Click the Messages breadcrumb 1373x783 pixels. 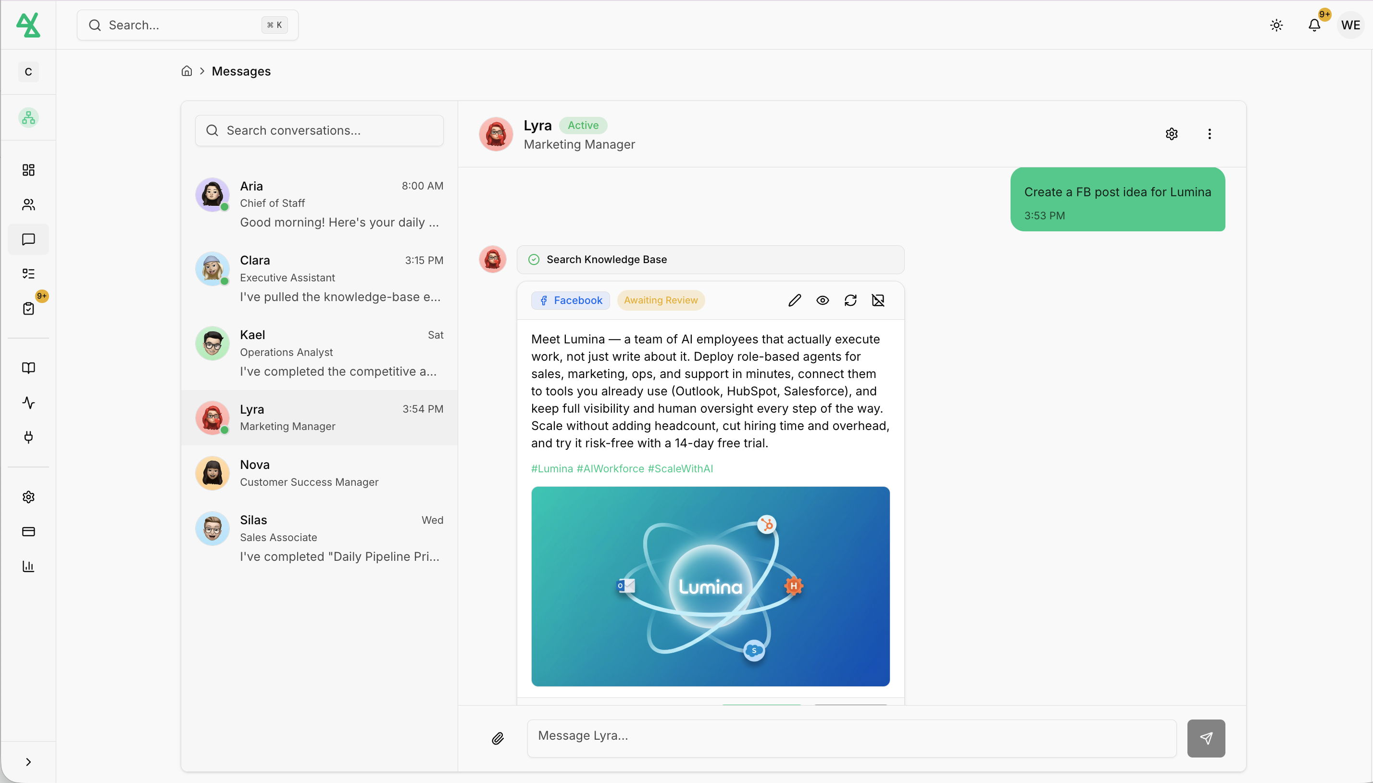pos(241,71)
